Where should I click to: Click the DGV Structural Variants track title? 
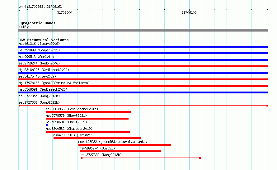point(44,40)
